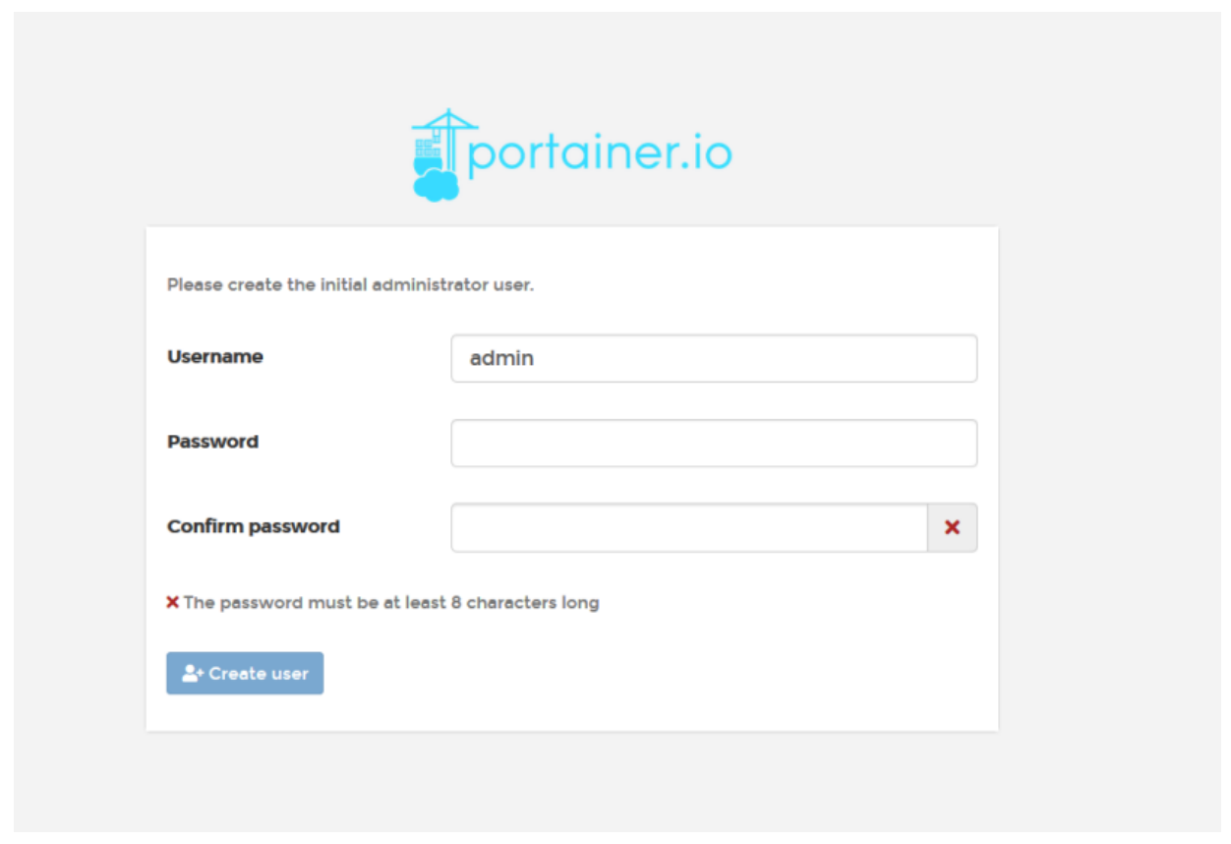Click the Create user button

click(x=245, y=674)
